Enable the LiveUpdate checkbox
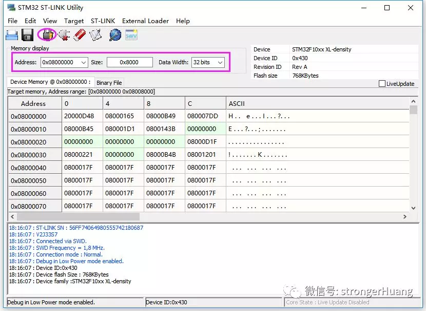This screenshot has height=311, width=426. 382,83
